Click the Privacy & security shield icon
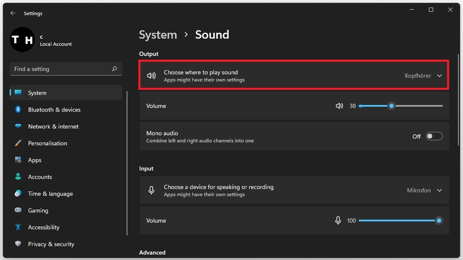The height and width of the screenshot is (260, 463). coord(18,244)
